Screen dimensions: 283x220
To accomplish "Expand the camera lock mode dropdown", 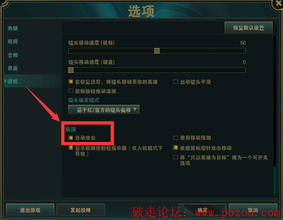I will pos(104,110).
